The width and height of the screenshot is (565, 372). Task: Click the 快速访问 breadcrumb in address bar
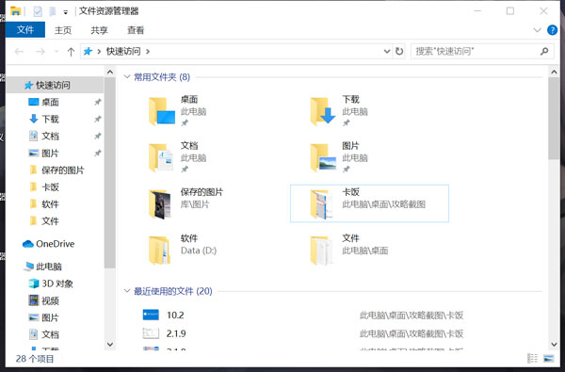pos(123,52)
